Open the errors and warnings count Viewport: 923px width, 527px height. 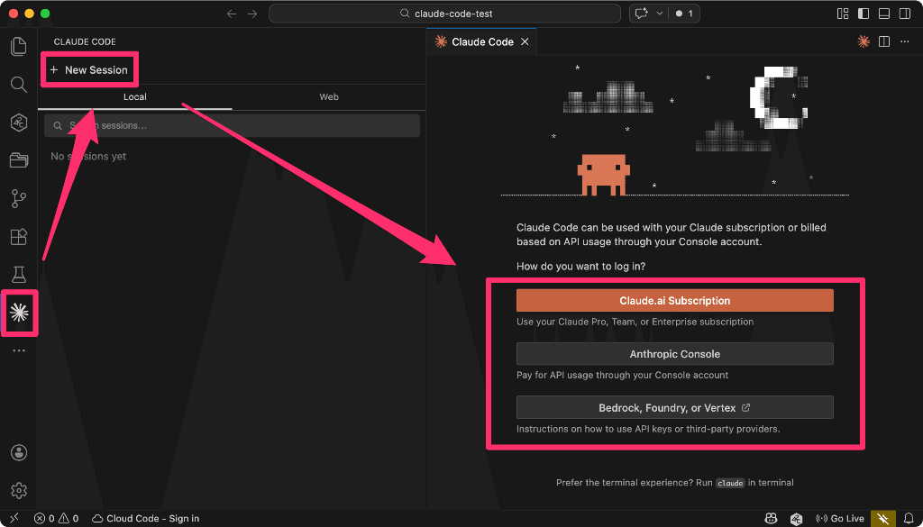(57, 518)
